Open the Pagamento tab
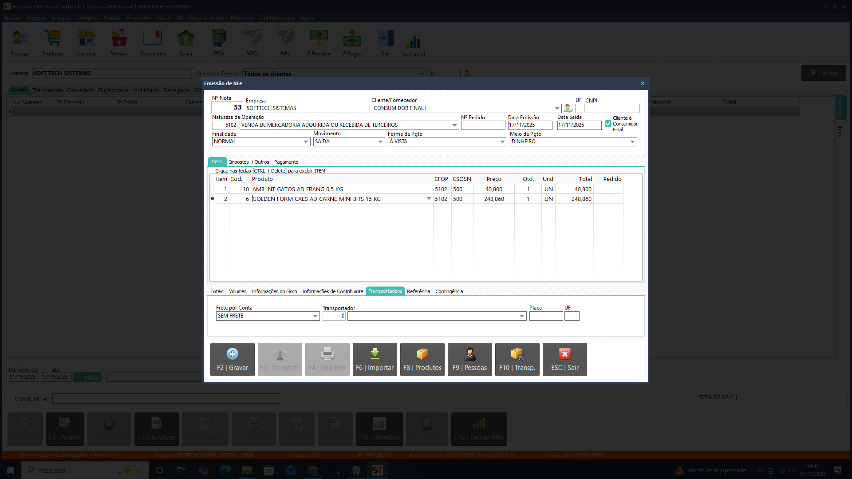The height and width of the screenshot is (479, 852). (x=286, y=162)
